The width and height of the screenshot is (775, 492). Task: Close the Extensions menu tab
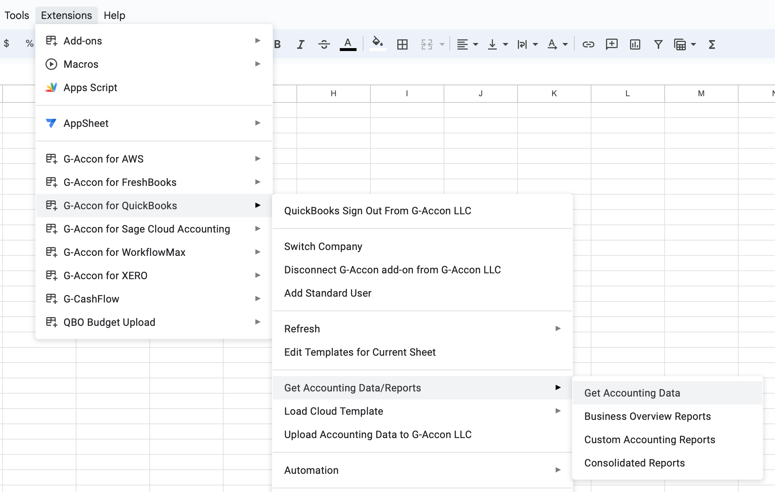(x=66, y=15)
